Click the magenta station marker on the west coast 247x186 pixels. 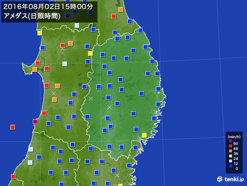coord(35,121)
